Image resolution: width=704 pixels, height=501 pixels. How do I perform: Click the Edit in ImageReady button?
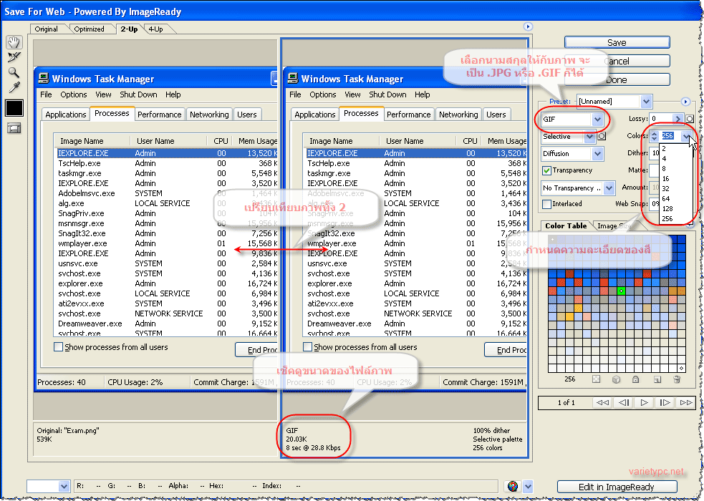tap(616, 487)
